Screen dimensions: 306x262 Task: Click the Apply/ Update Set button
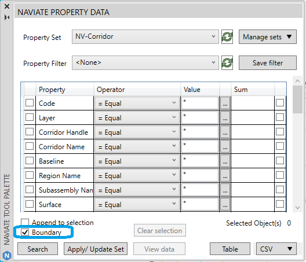(96, 249)
